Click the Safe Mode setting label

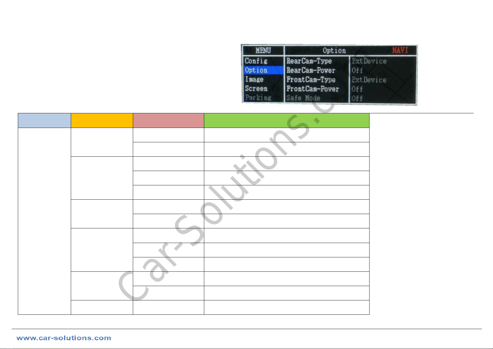(x=303, y=98)
